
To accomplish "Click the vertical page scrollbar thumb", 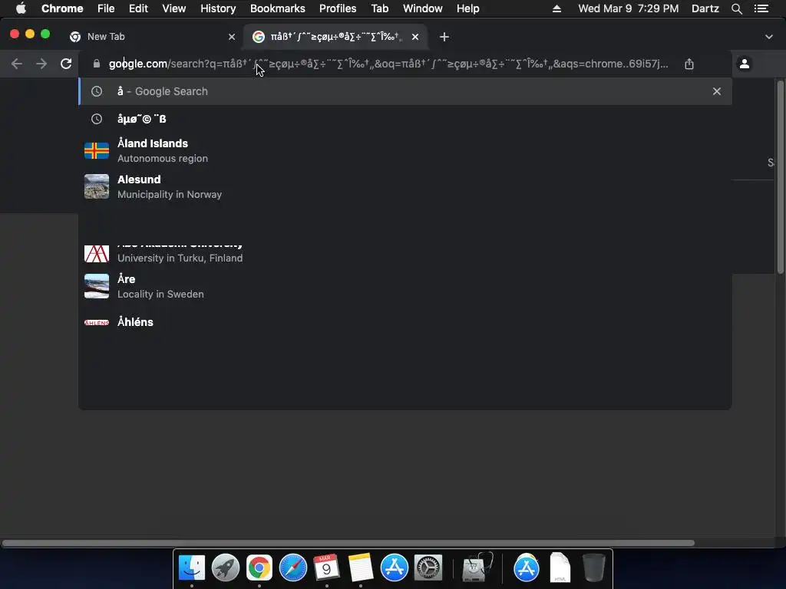I will click(780, 177).
